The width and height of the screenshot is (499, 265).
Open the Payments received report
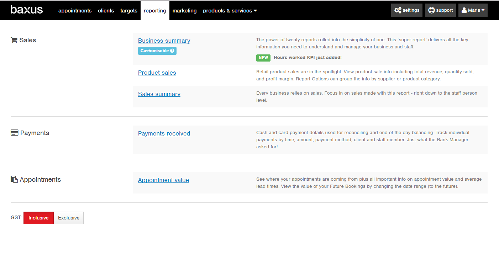tap(164, 133)
